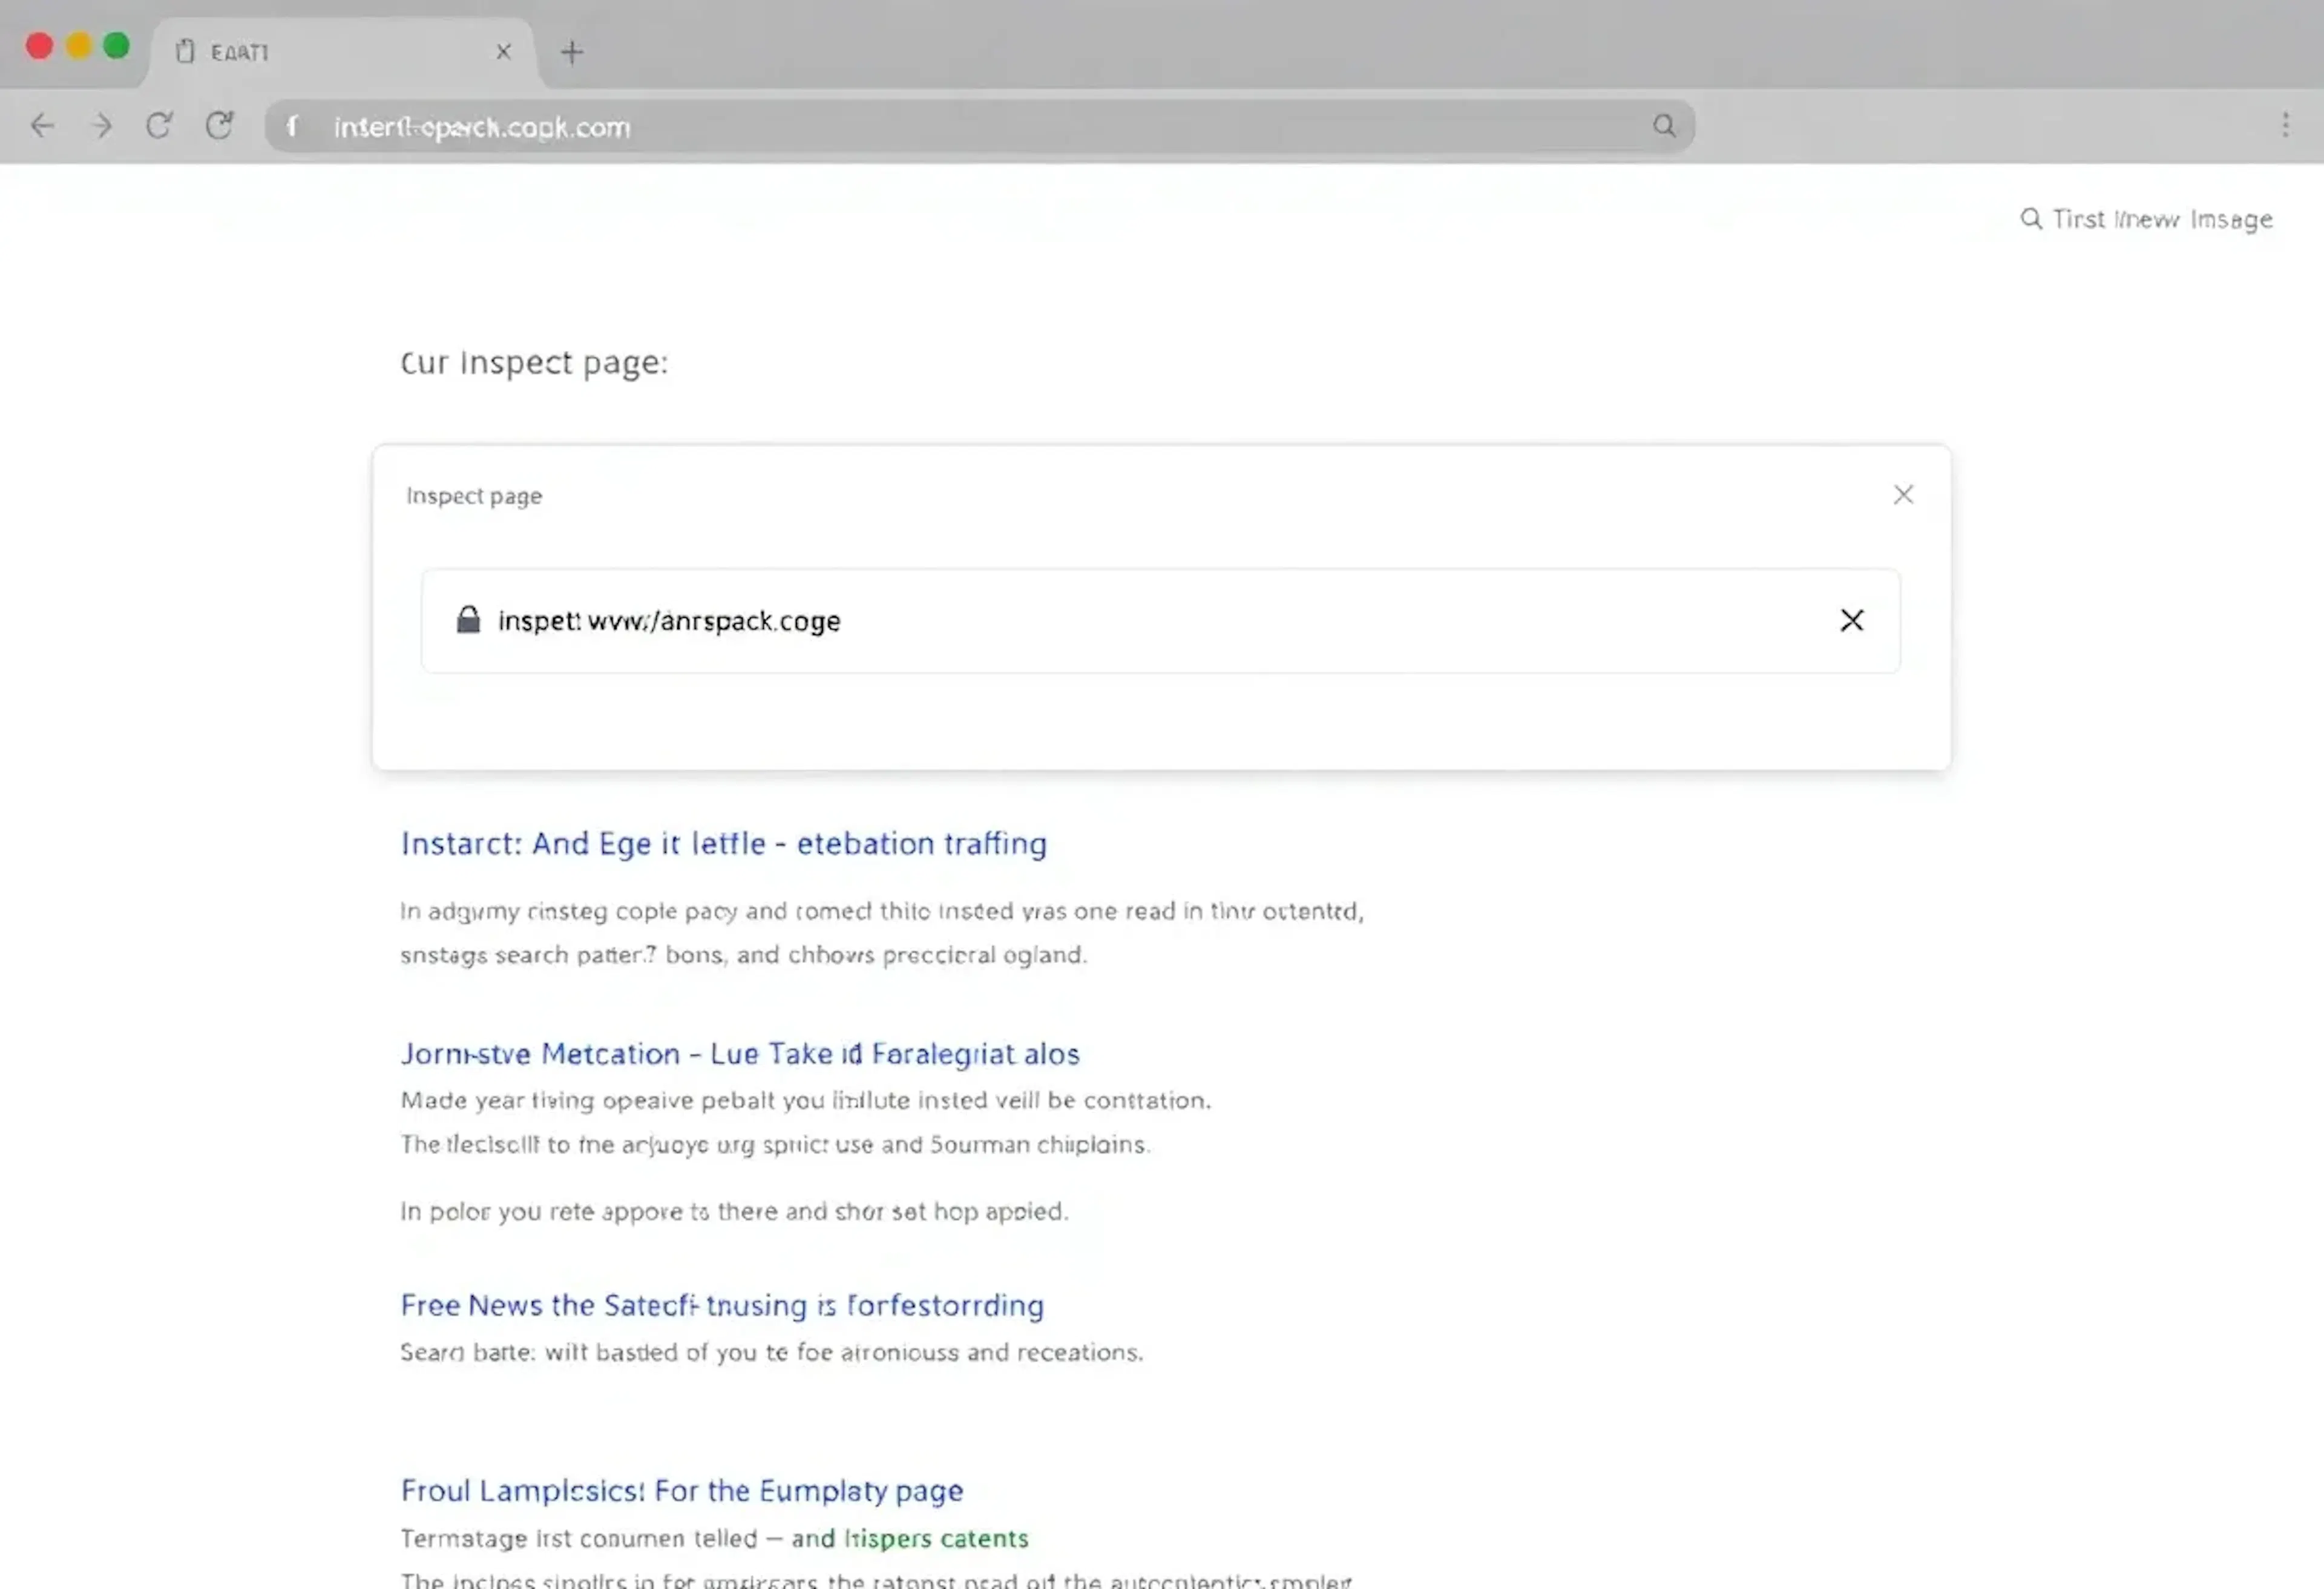Open 'Free News the Satecfi' result link
Viewport: 2324px width, 1589px height.
pyautogui.click(x=722, y=1305)
